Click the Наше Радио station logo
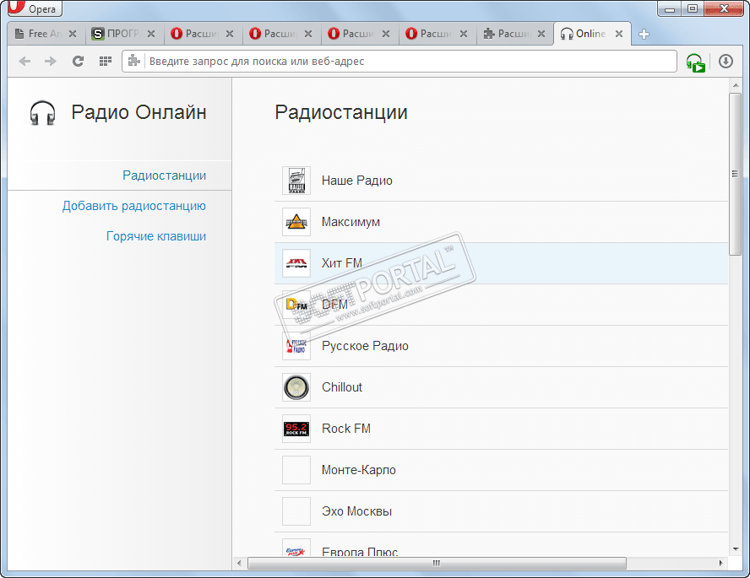The image size is (750, 578). 296,181
